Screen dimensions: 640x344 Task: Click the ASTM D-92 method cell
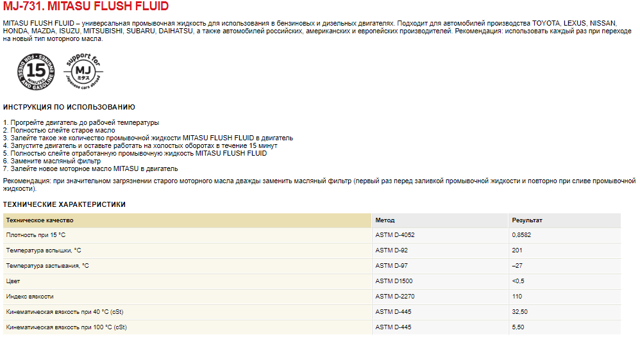click(x=440, y=250)
